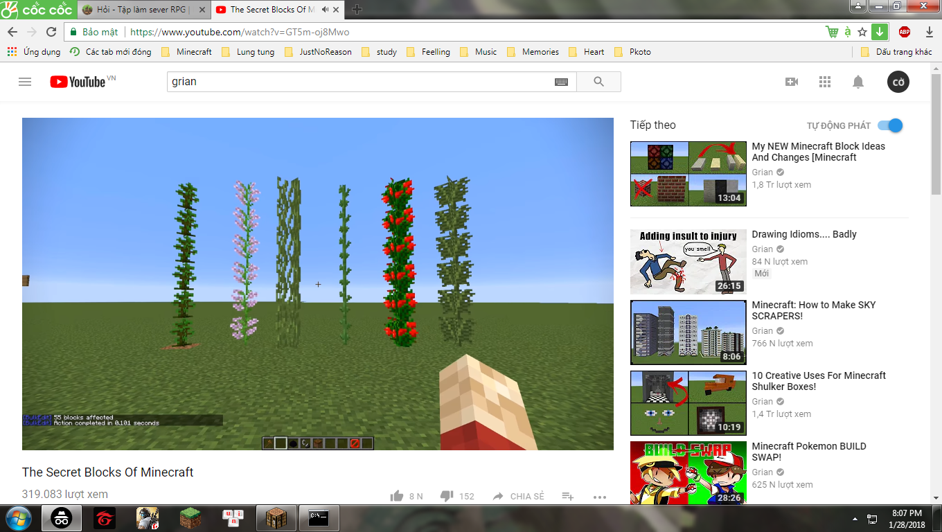Open the YouTube guide hamburger menu
Image resolution: width=942 pixels, height=532 pixels.
tap(25, 82)
